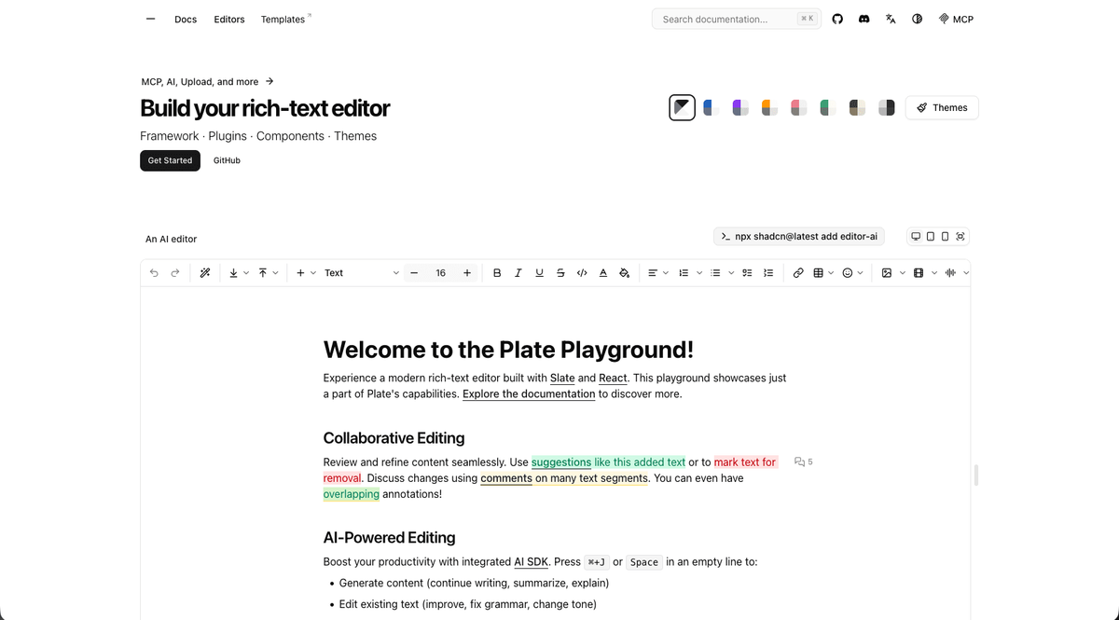
Task: Click the redo arrow icon
Action: 175,273
